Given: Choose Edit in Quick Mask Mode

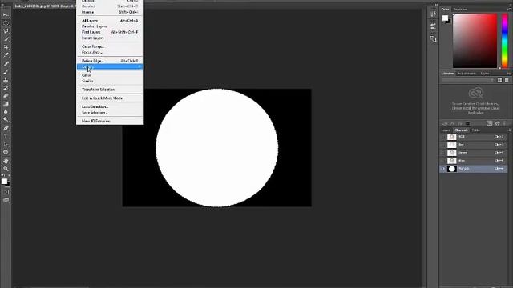Looking at the screenshot, I should pos(110,98).
